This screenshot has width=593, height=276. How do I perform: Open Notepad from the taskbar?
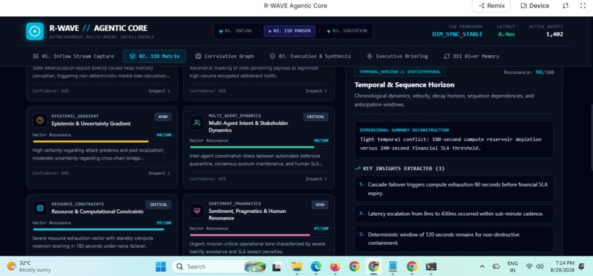coord(393,267)
